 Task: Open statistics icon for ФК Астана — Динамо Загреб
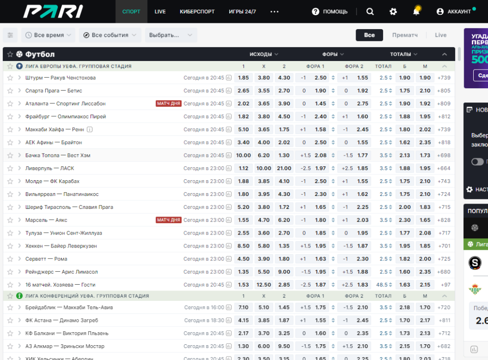[229, 320]
